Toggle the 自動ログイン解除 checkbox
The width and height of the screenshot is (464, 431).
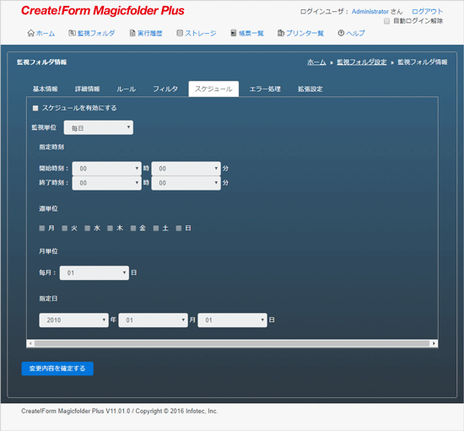click(386, 21)
